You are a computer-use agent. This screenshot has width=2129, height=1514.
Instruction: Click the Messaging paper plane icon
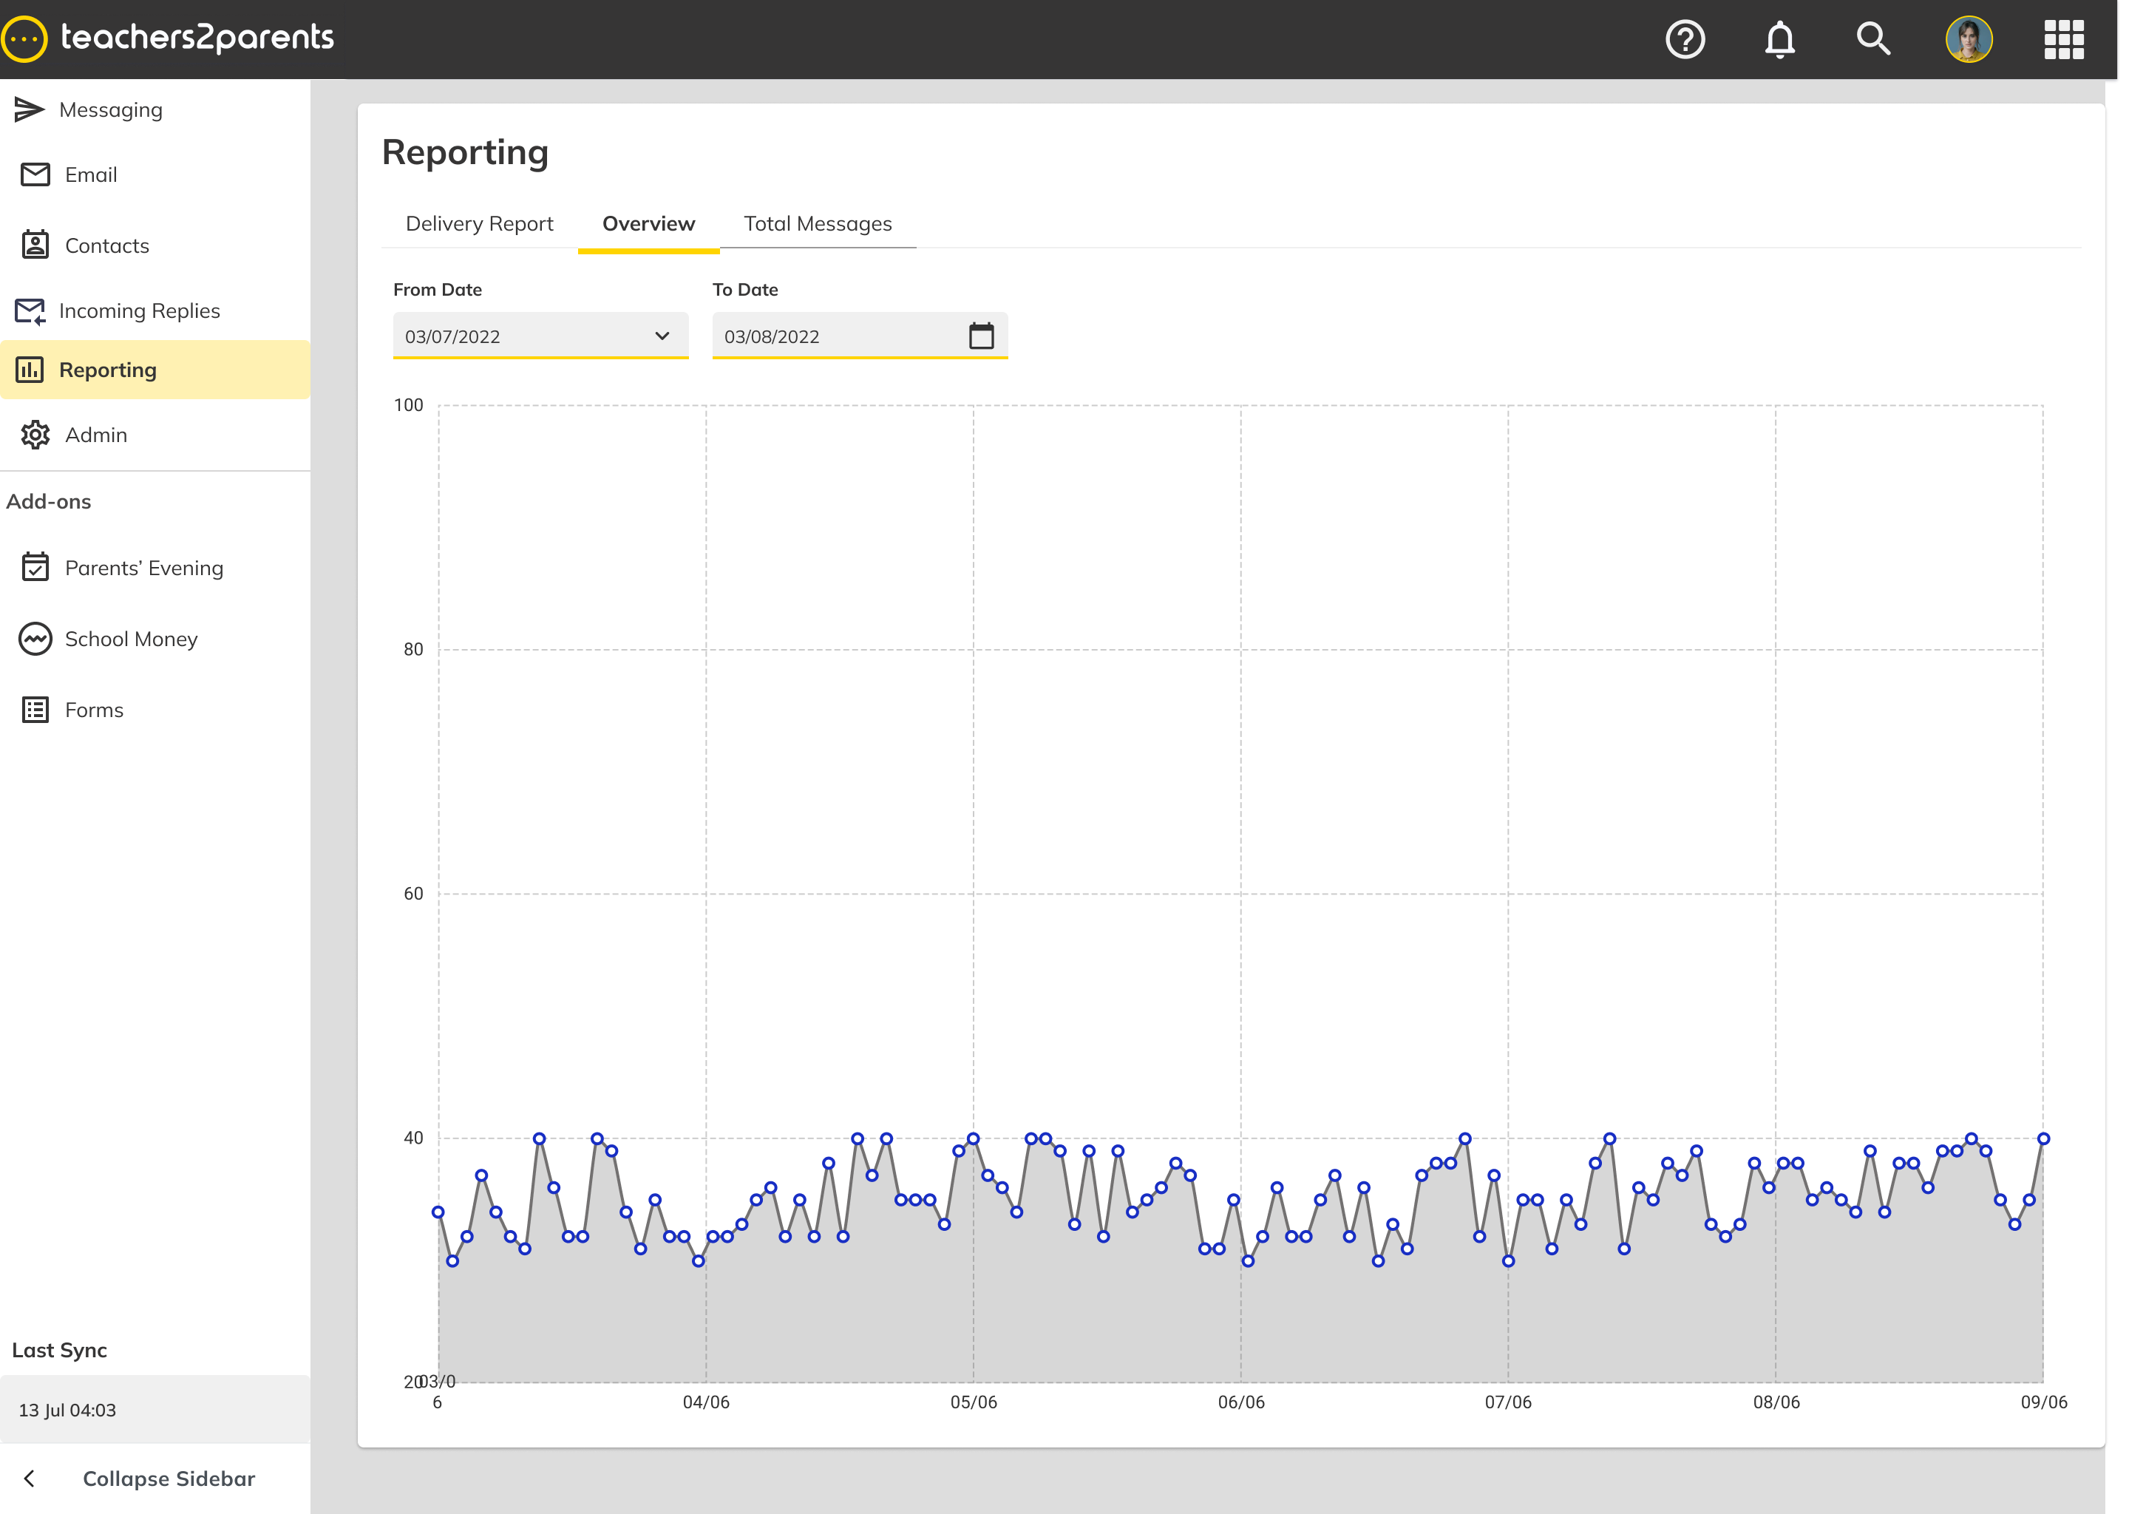pos(29,110)
